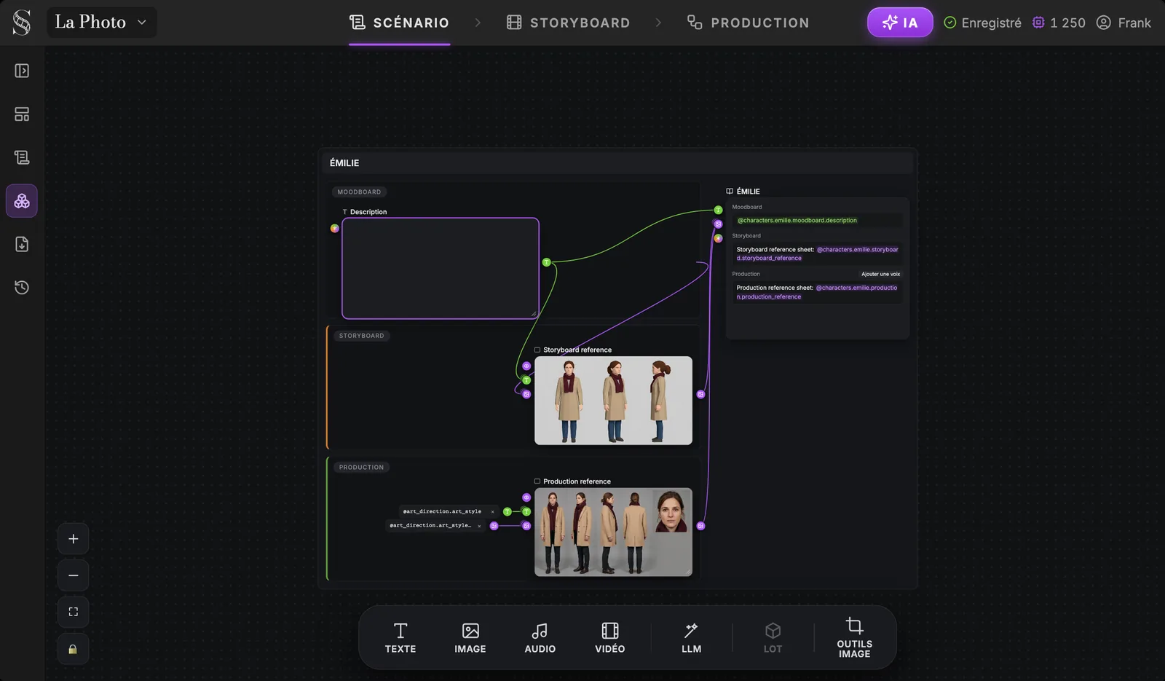Open the Frank user account menu
This screenshot has width=1165, height=681.
[x=1123, y=23]
